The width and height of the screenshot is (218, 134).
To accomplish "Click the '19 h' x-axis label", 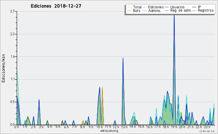I will click(174, 127).
